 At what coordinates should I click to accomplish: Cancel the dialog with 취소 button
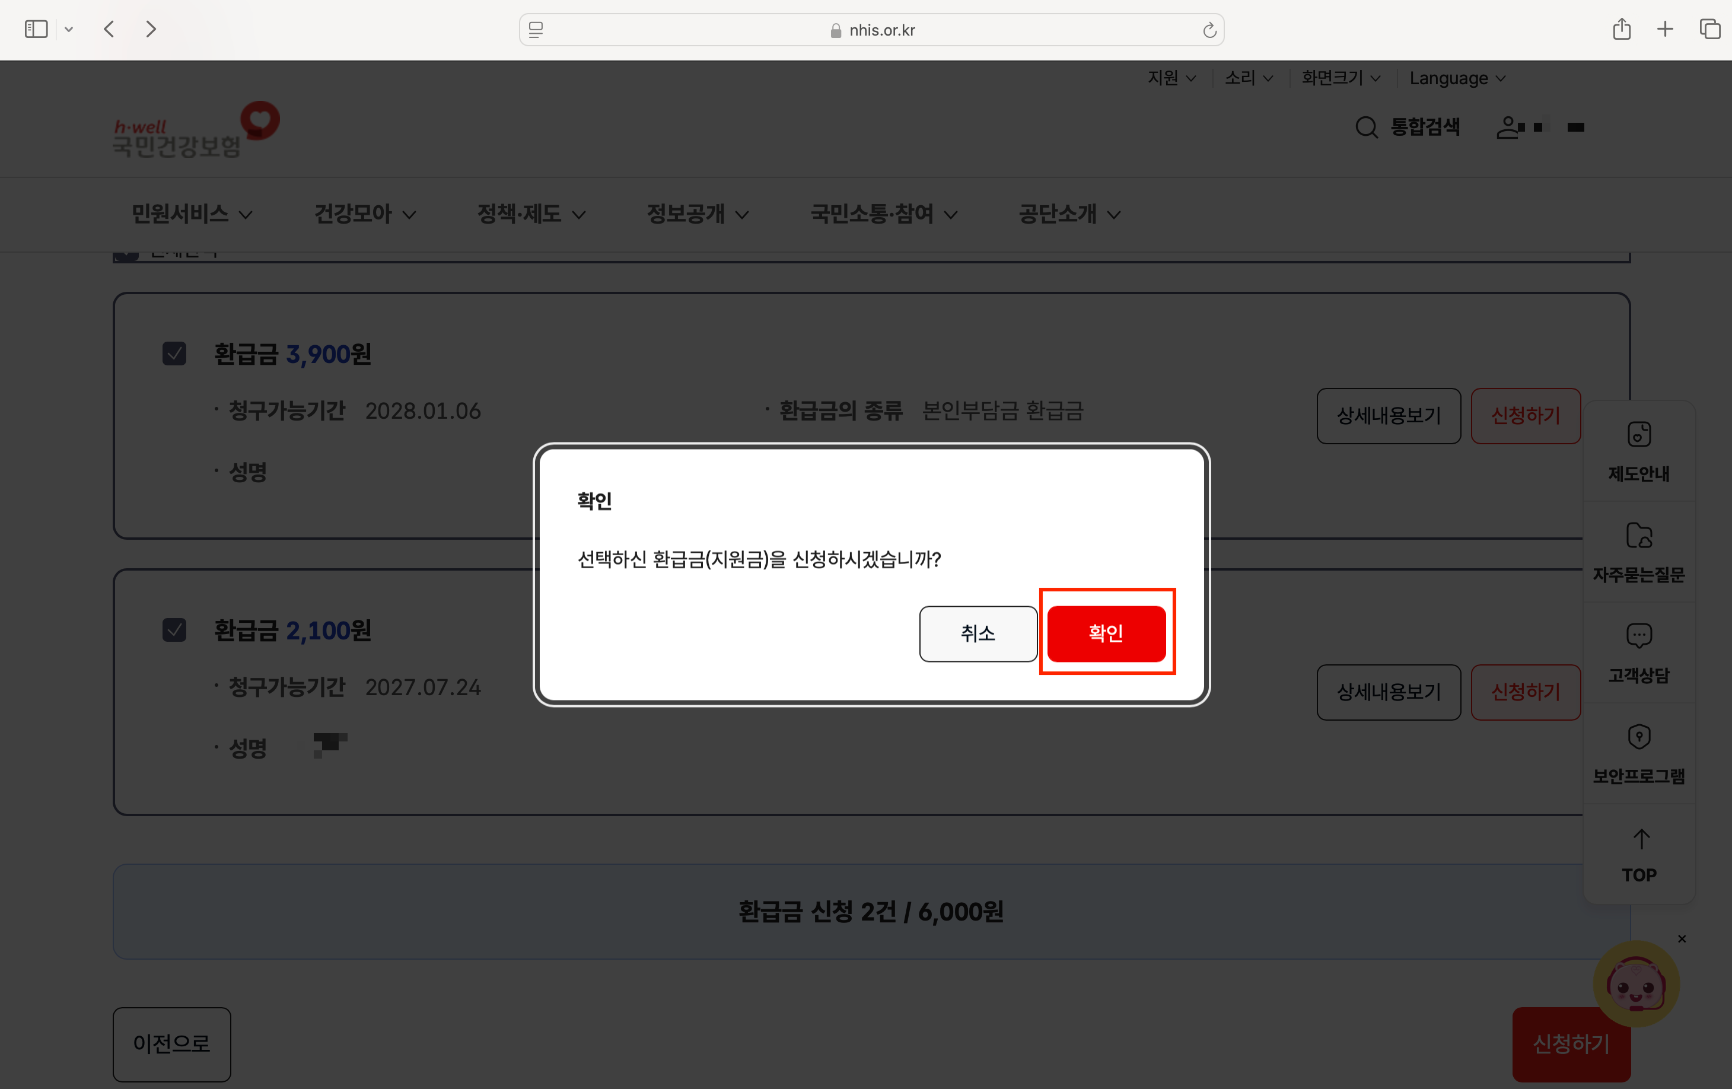978,633
